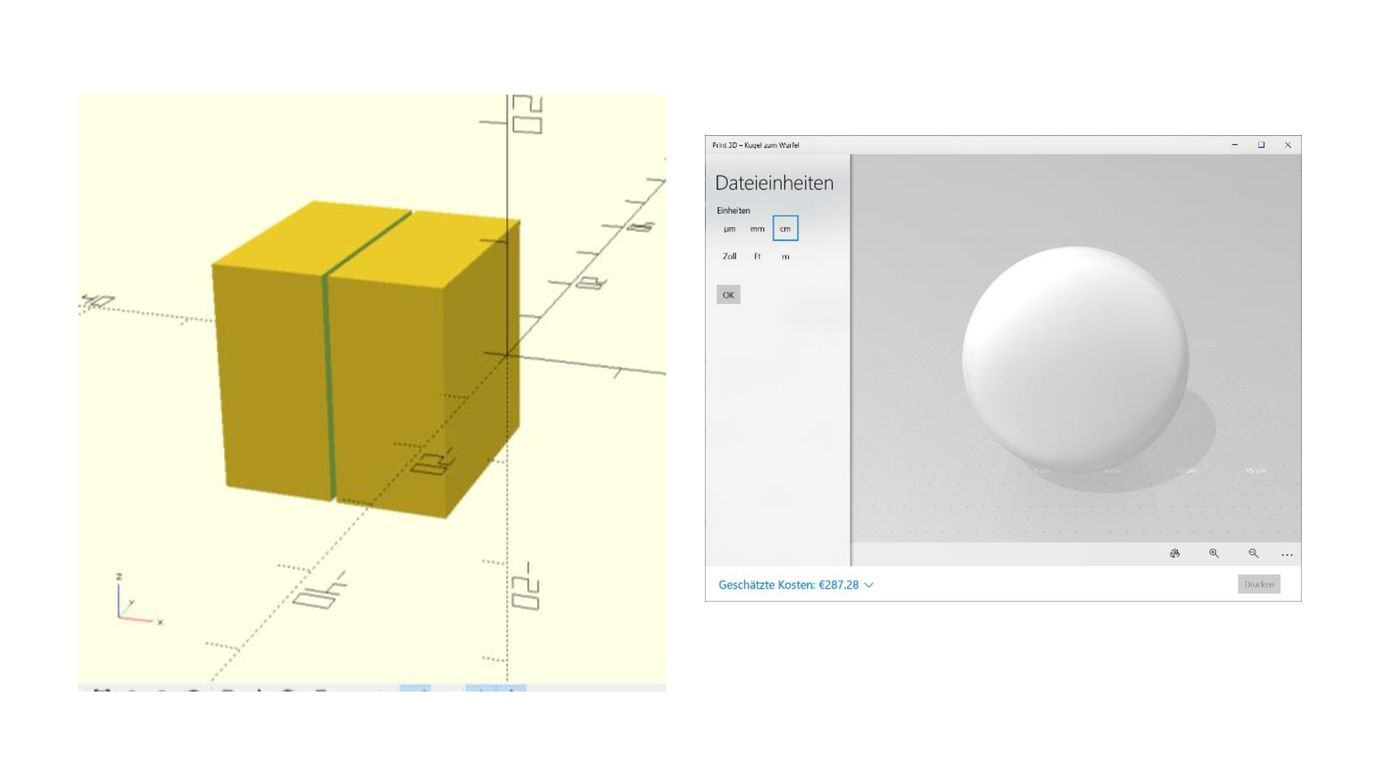Zoom in using the magnifier plus icon
This screenshot has height=764, width=1390.
(1214, 554)
